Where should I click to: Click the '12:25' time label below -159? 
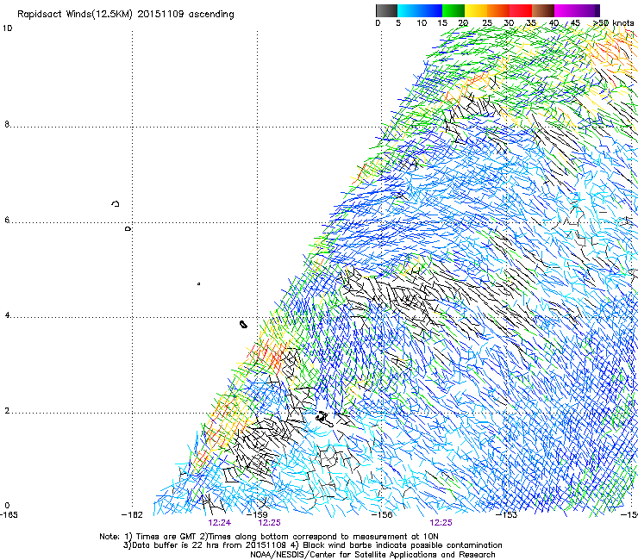pos(269,523)
